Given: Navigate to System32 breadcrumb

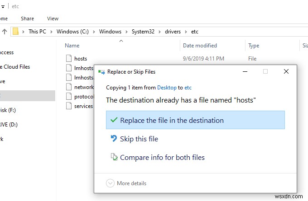Looking at the screenshot, I should tap(143, 32).
